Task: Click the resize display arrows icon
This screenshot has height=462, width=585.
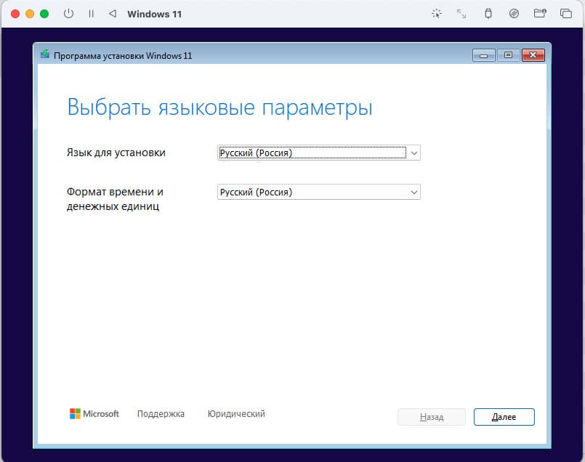Action: click(461, 14)
